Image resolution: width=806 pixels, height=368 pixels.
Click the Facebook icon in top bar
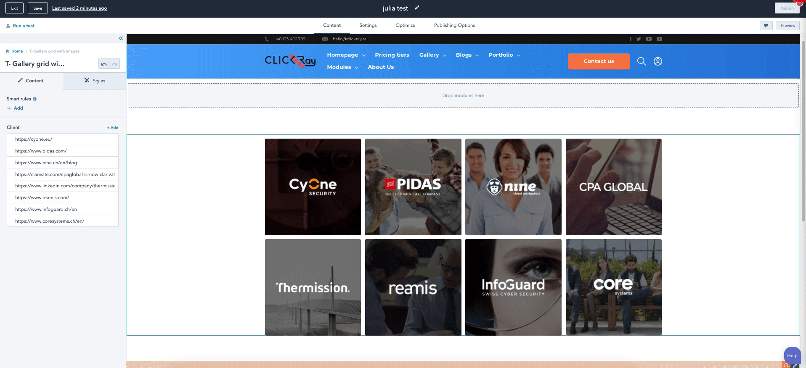pyautogui.click(x=630, y=39)
